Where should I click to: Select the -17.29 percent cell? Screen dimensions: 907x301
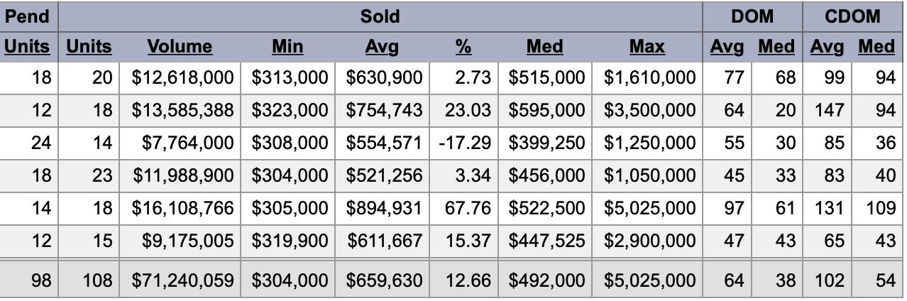point(465,143)
